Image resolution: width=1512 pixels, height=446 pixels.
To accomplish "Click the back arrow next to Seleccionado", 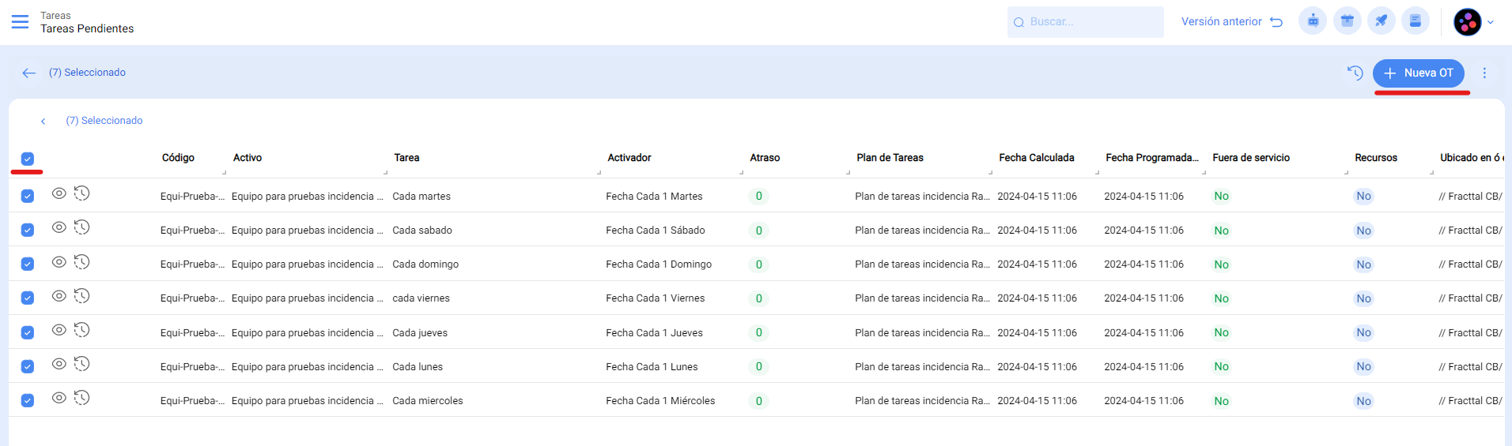I will pyautogui.click(x=29, y=73).
